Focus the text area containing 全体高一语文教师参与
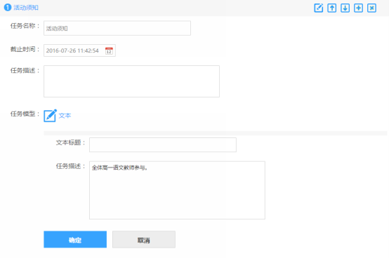 [177, 190]
